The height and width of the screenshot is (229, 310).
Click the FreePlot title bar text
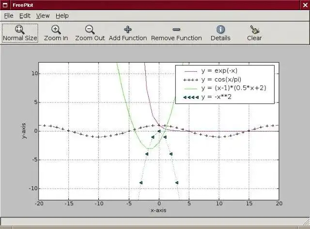point(23,5)
